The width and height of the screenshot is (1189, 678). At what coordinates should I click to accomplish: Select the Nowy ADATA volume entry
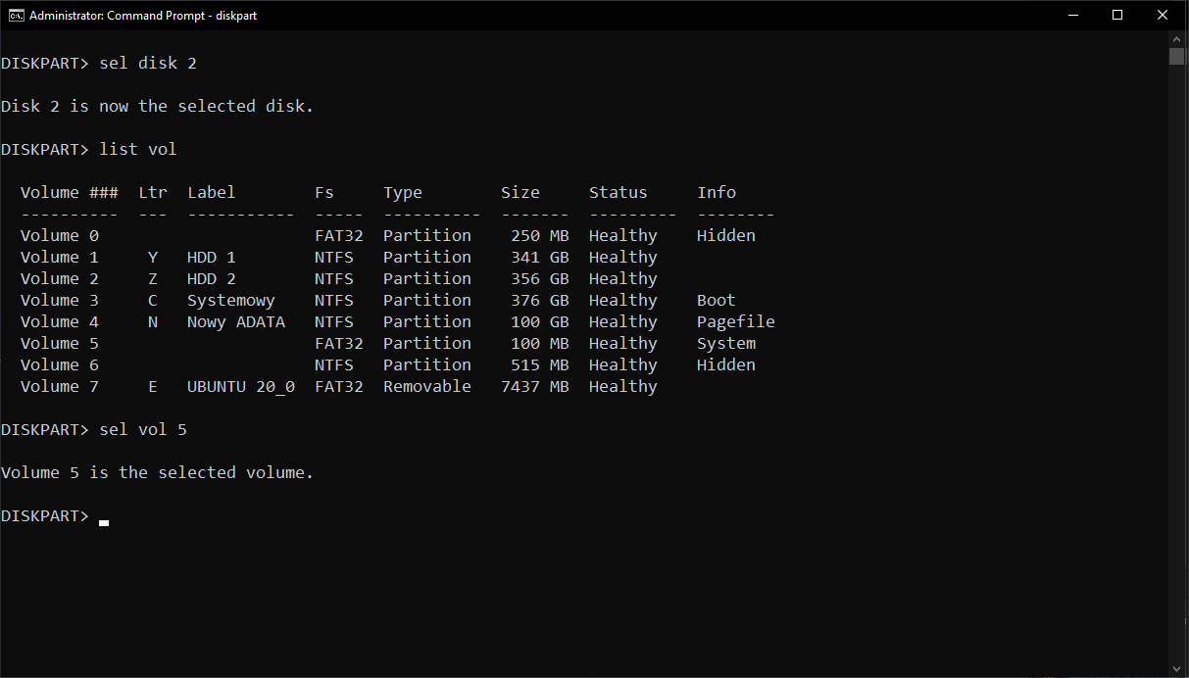point(294,321)
